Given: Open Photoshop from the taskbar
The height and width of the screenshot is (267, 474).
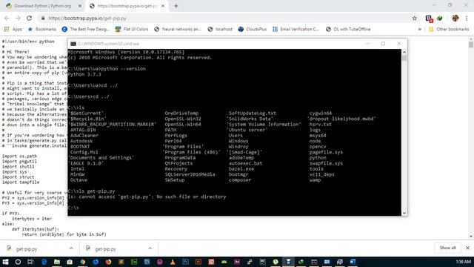Looking at the screenshot, I should click(185, 262).
